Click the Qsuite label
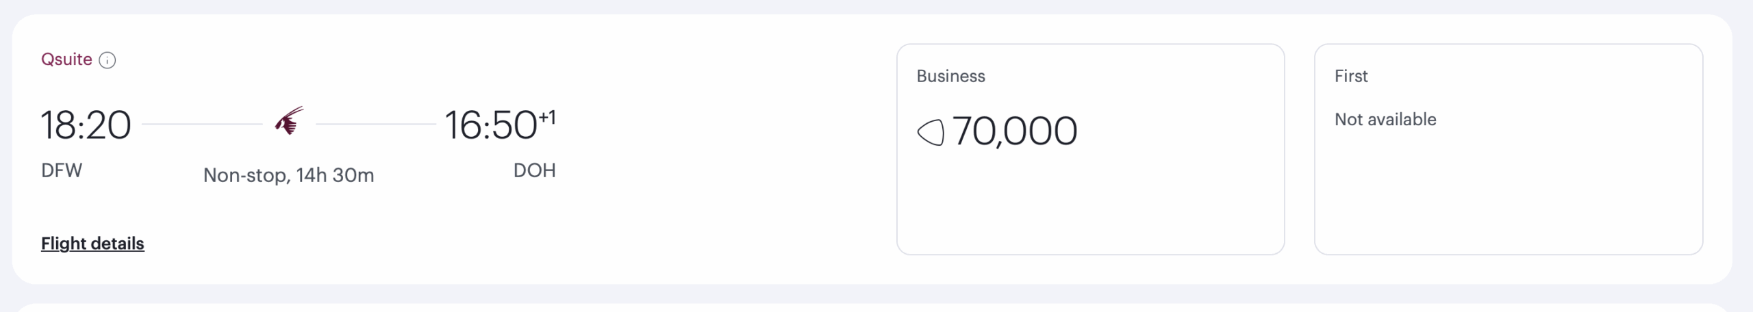1753x312 pixels. coord(66,60)
